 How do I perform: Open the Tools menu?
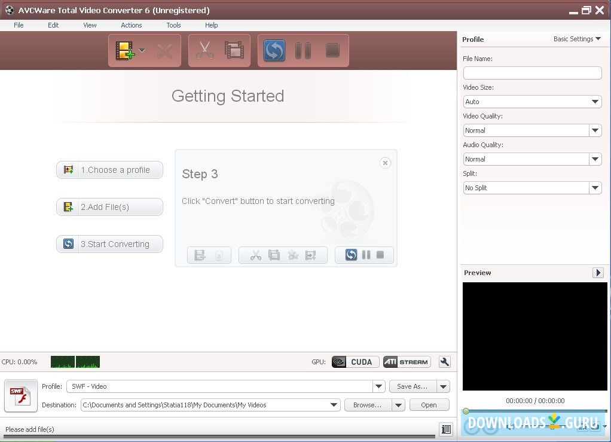[174, 25]
